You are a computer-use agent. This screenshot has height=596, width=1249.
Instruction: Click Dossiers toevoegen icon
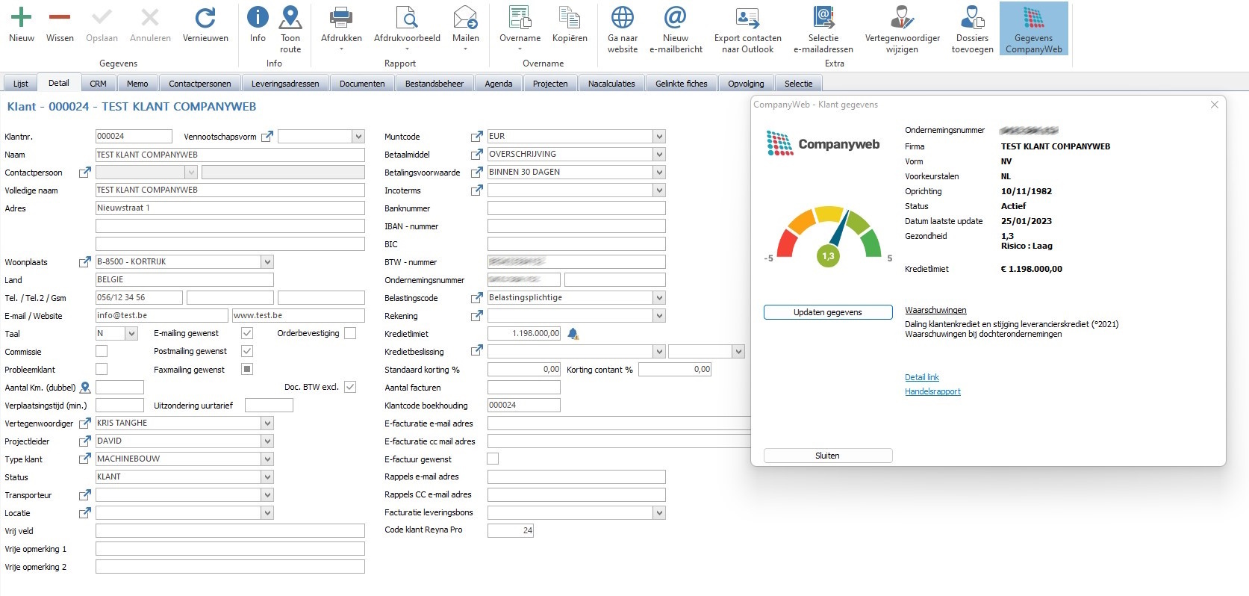(972, 16)
